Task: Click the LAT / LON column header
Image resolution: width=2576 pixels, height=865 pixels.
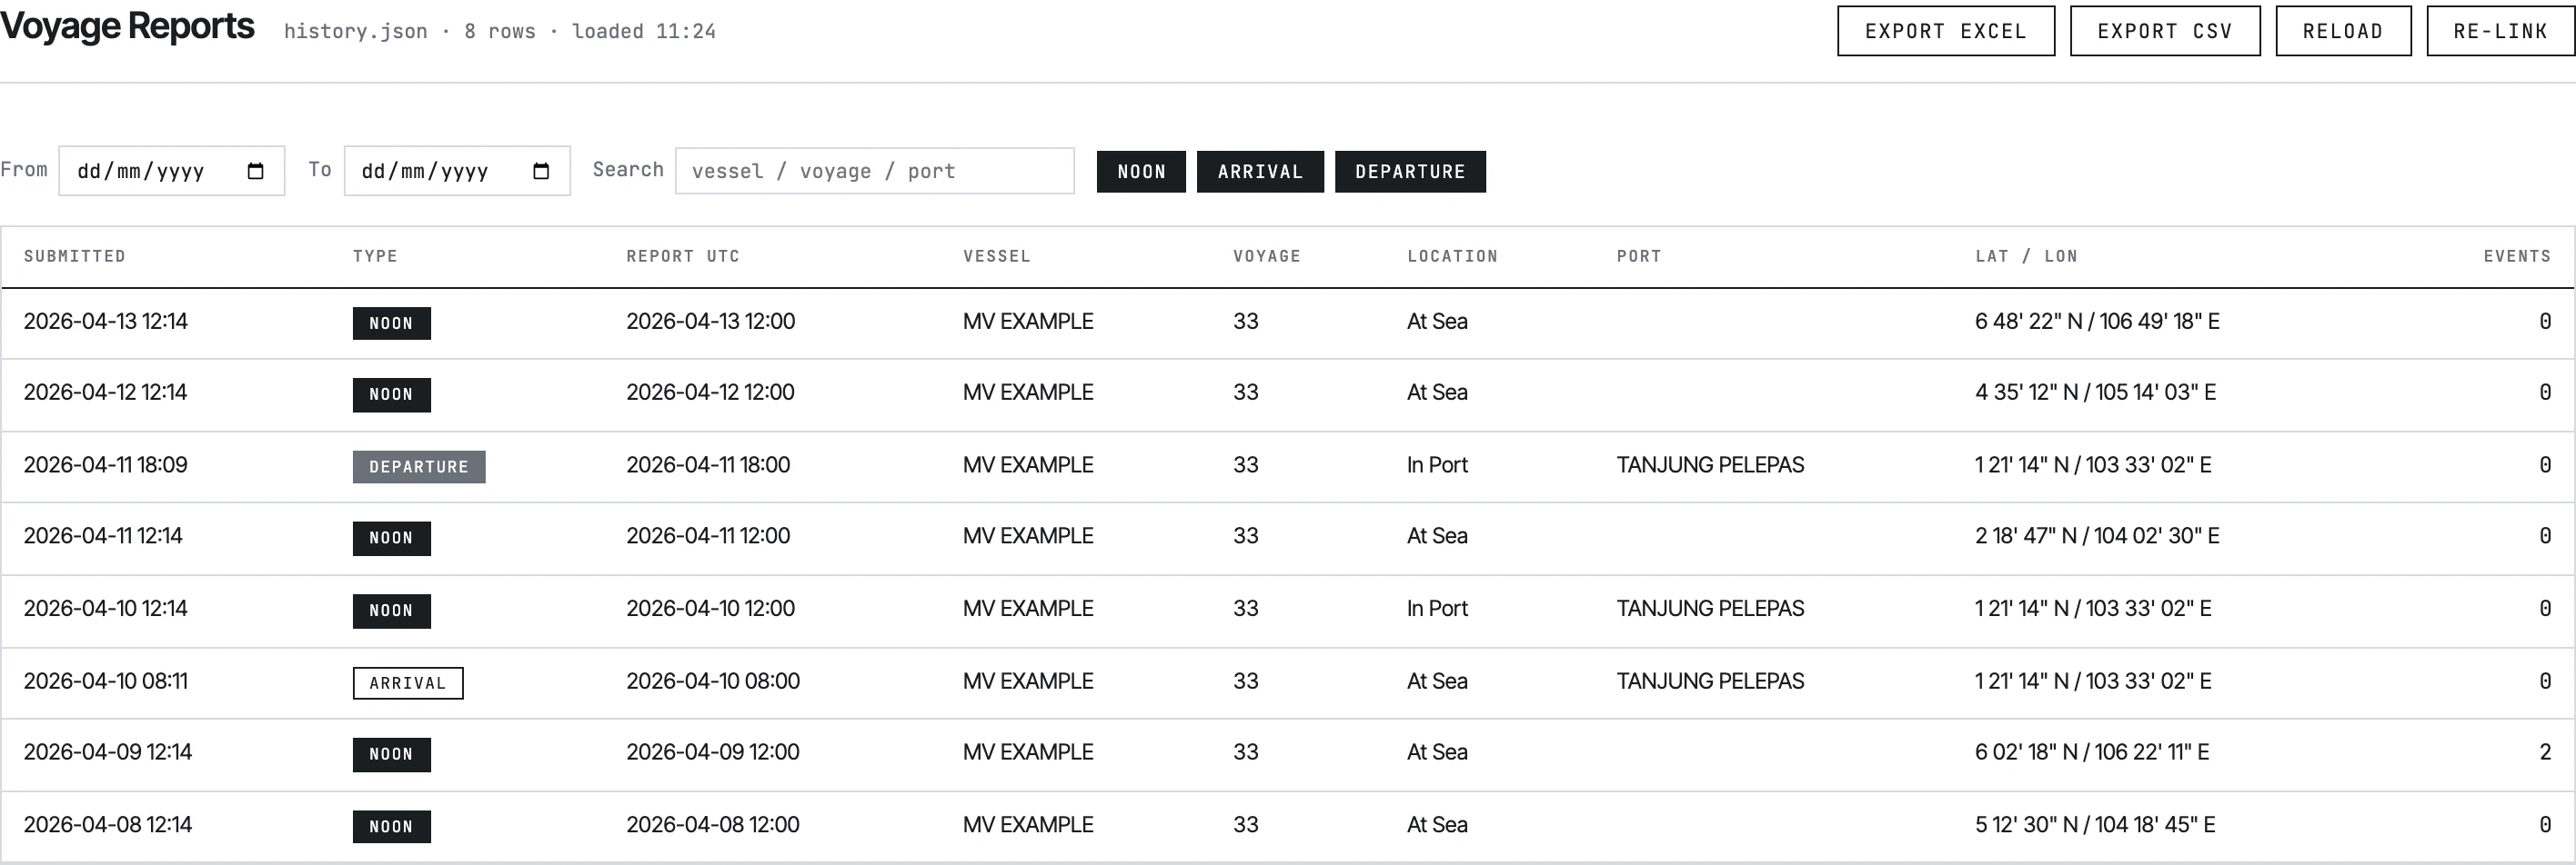Action: (2027, 257)
